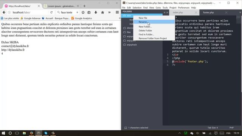The height and width of the screenshot is (136, 242).
Task: Show the site info icon in address bar
Action: click(9, 12)
